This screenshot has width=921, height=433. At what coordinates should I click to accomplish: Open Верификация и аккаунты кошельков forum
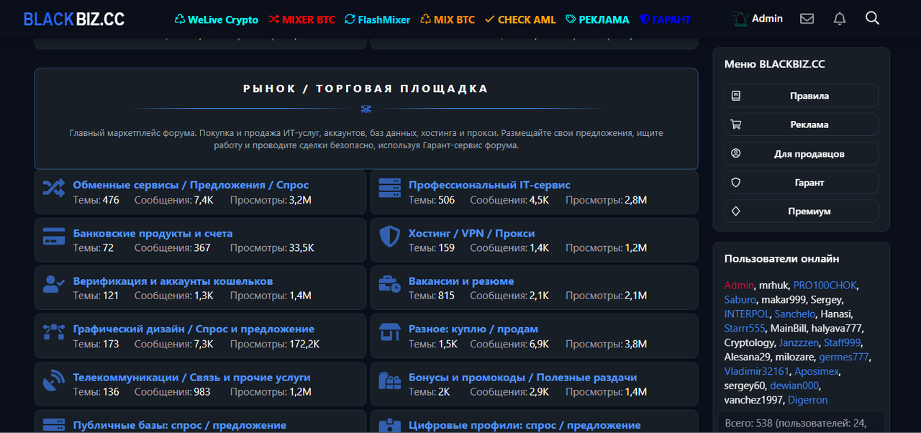(x=173, y=281)
